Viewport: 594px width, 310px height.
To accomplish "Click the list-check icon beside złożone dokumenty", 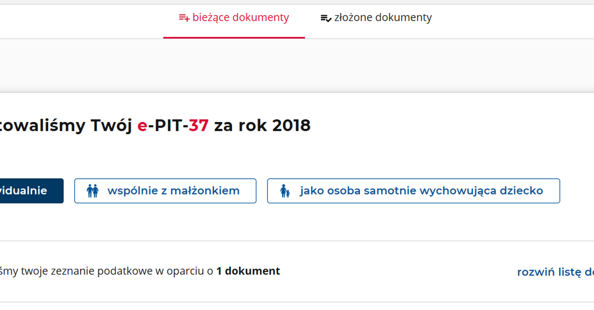I will tap(326, 18).
